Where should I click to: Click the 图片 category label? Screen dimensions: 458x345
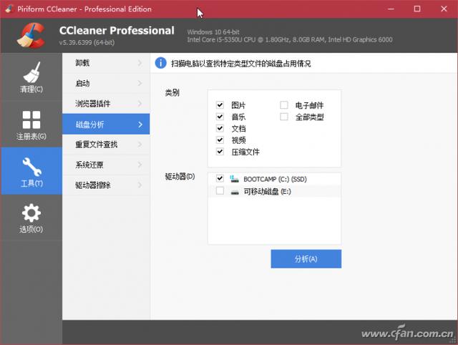point(238,105)
